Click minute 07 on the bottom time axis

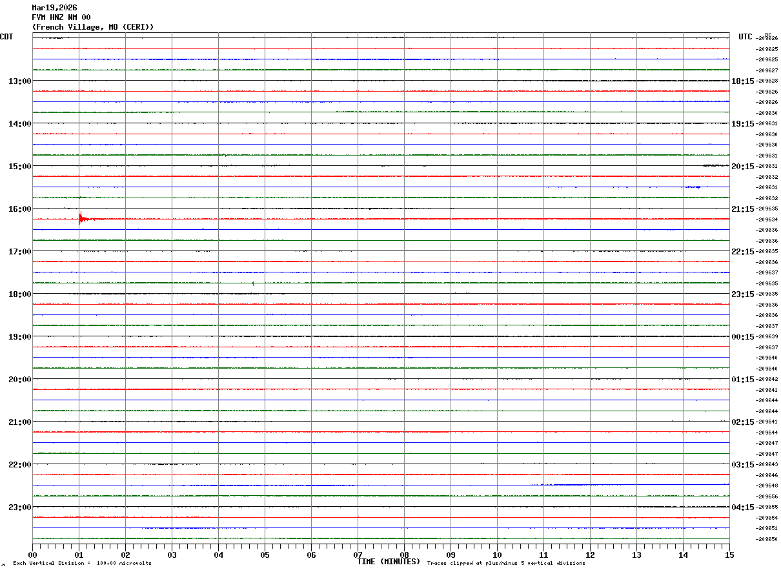point(358,555)
